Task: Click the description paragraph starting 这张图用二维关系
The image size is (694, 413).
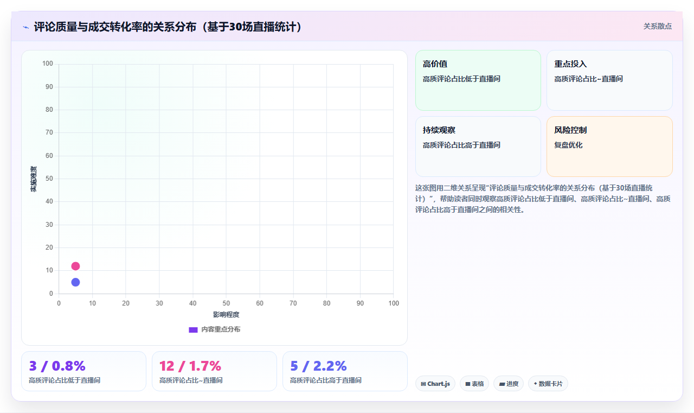Action: (543, 199)
